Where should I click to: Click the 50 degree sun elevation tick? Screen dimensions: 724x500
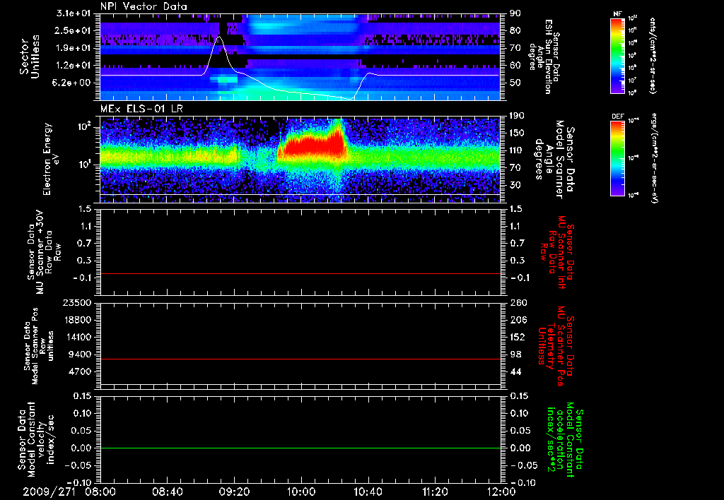[x=515, y=83]
